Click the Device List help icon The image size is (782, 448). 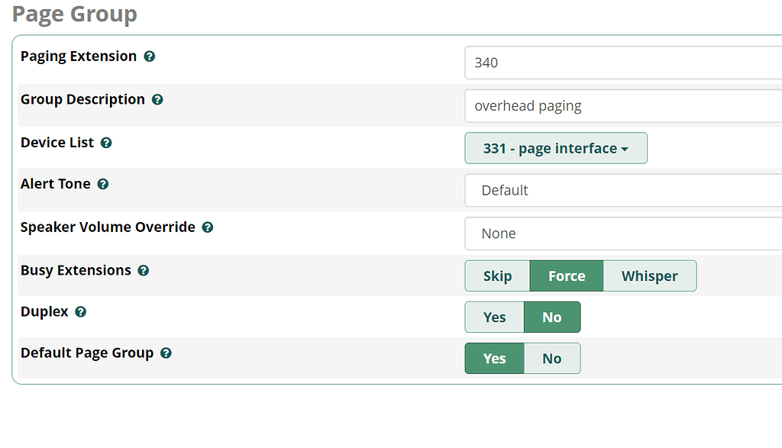click(106, 143)
